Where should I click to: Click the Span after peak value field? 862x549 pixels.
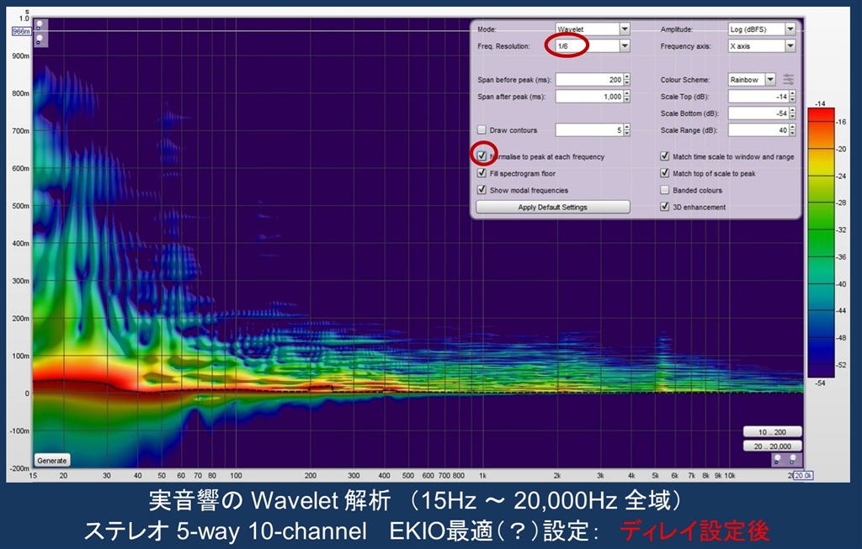click(588, 97)
